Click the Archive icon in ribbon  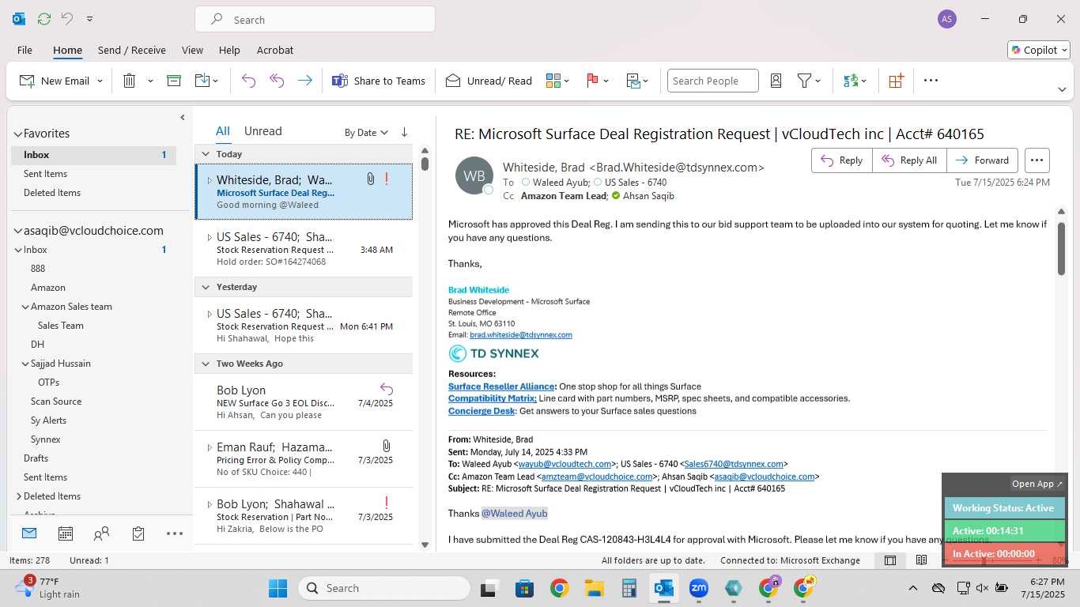coord(174,81)
